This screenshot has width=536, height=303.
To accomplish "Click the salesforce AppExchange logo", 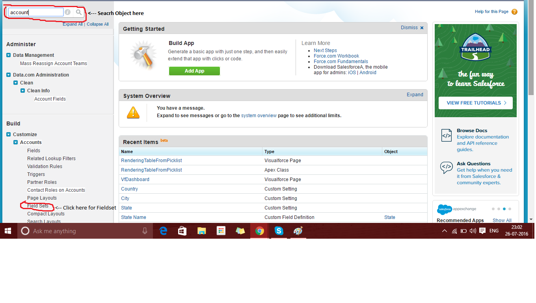I will [x=445, y=209].
